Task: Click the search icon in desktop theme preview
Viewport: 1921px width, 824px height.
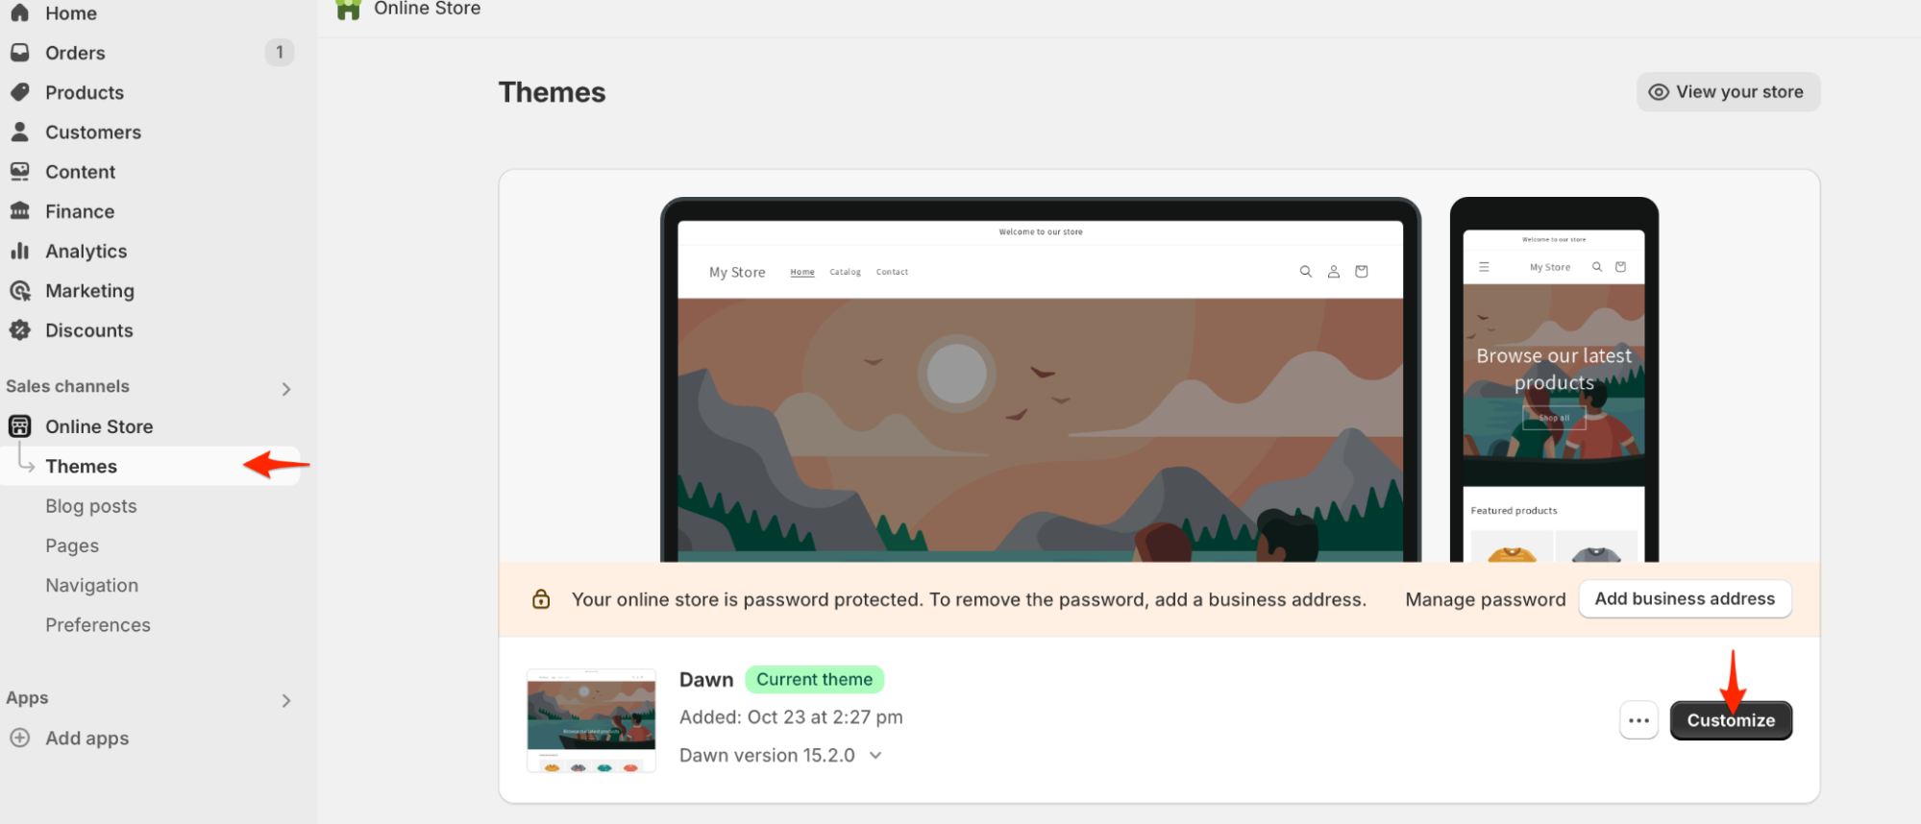Action: point(1305,272)
